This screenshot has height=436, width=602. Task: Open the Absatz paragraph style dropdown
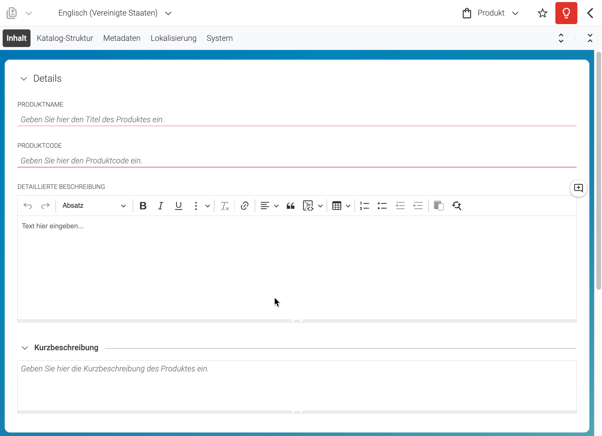coord(94,206)
